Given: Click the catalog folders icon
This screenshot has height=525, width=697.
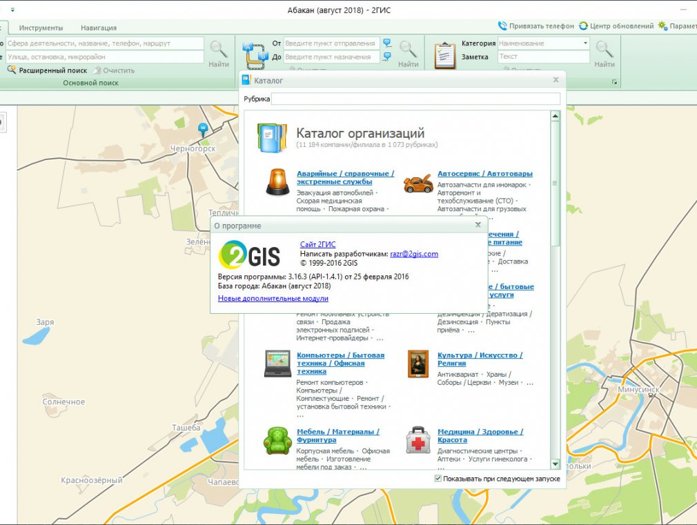Looking at the screenshot, I should 272,138.
